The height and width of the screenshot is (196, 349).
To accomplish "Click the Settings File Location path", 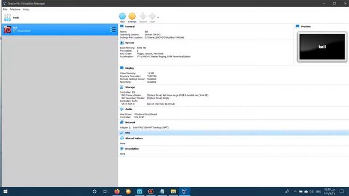I will click(x=165, y=38).
